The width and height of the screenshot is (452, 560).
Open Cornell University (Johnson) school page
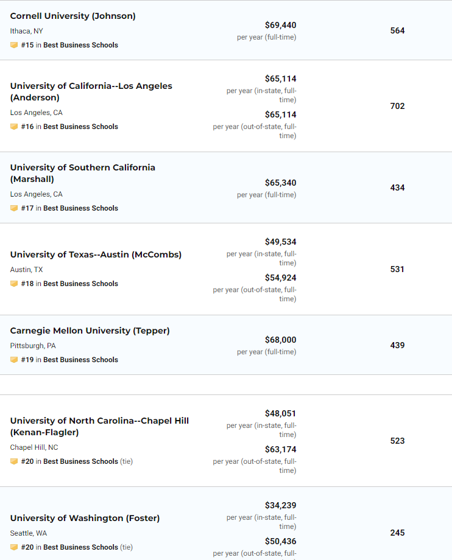coord(72,16)
